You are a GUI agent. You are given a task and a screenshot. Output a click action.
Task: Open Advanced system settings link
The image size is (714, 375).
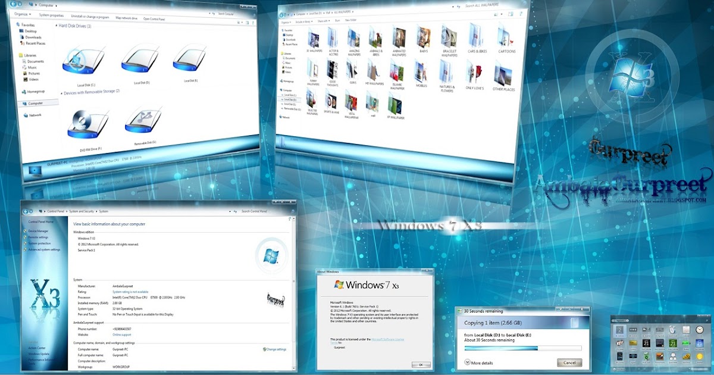(44, 250)
